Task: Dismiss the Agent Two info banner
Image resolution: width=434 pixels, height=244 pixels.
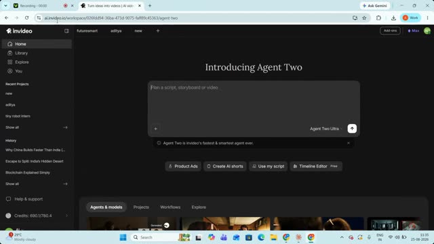Action: [x=348, y=143]
